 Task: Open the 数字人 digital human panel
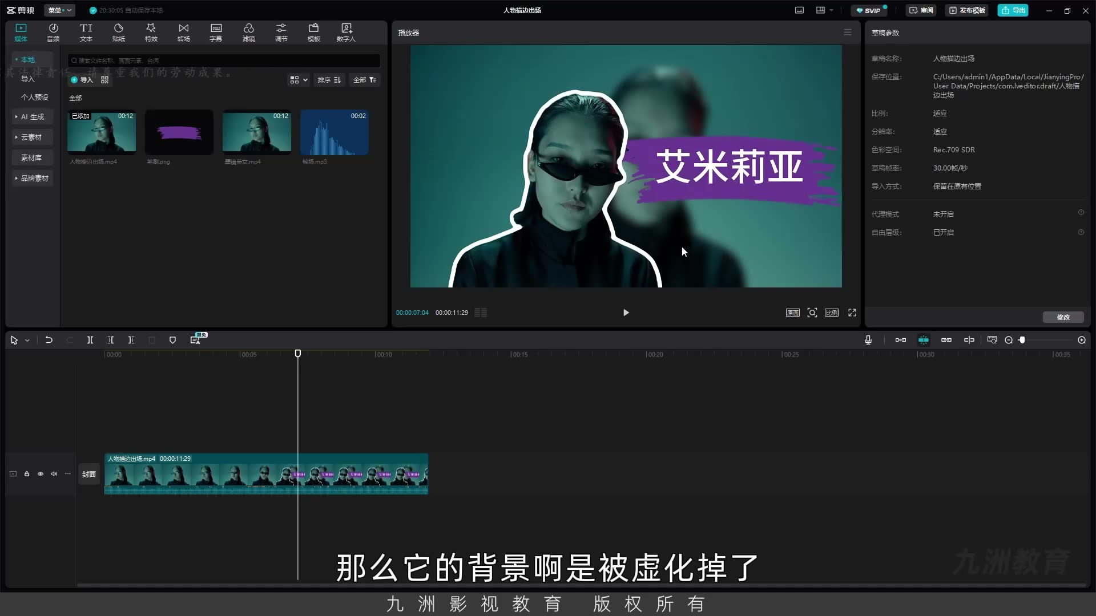click(x=346, y=33)
